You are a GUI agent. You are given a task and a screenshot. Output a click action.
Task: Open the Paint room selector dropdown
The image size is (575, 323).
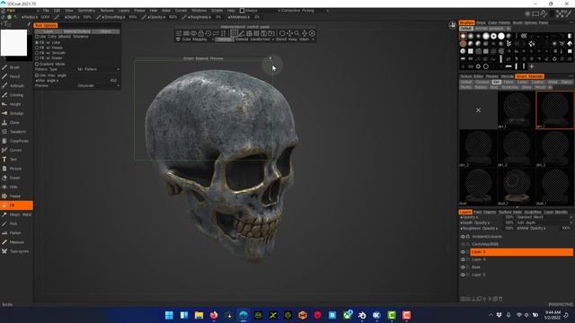point(22,11)
